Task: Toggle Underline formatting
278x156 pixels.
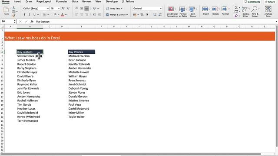Action: [x=34, y=14]
